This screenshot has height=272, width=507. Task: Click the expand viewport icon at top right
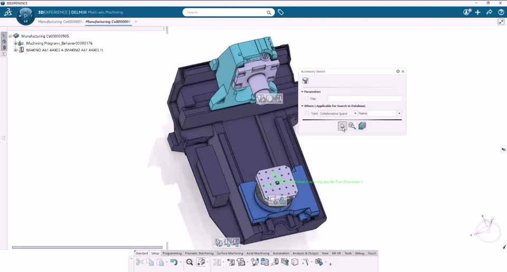[x=501, y=22]
